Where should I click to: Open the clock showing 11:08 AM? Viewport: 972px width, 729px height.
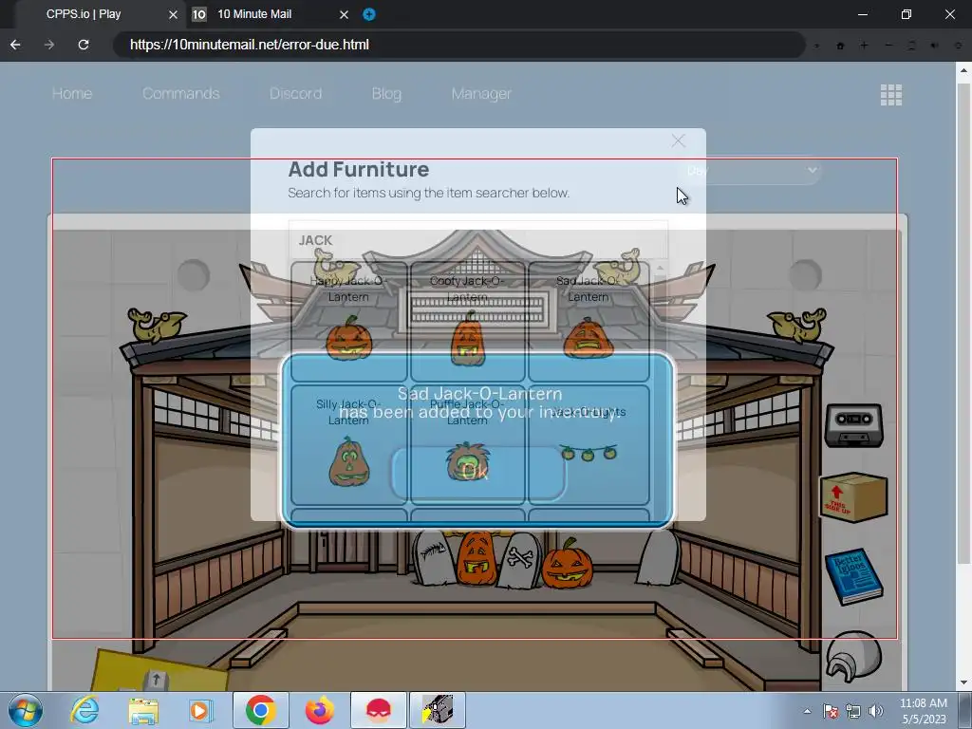coord(923,711)
